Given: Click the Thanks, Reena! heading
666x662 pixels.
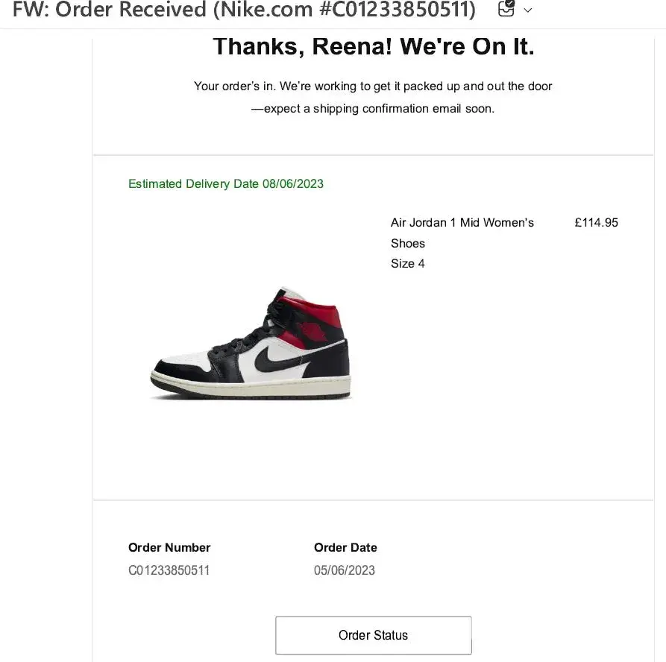Looking at the screenshot, I should click(x=374, y=46).
